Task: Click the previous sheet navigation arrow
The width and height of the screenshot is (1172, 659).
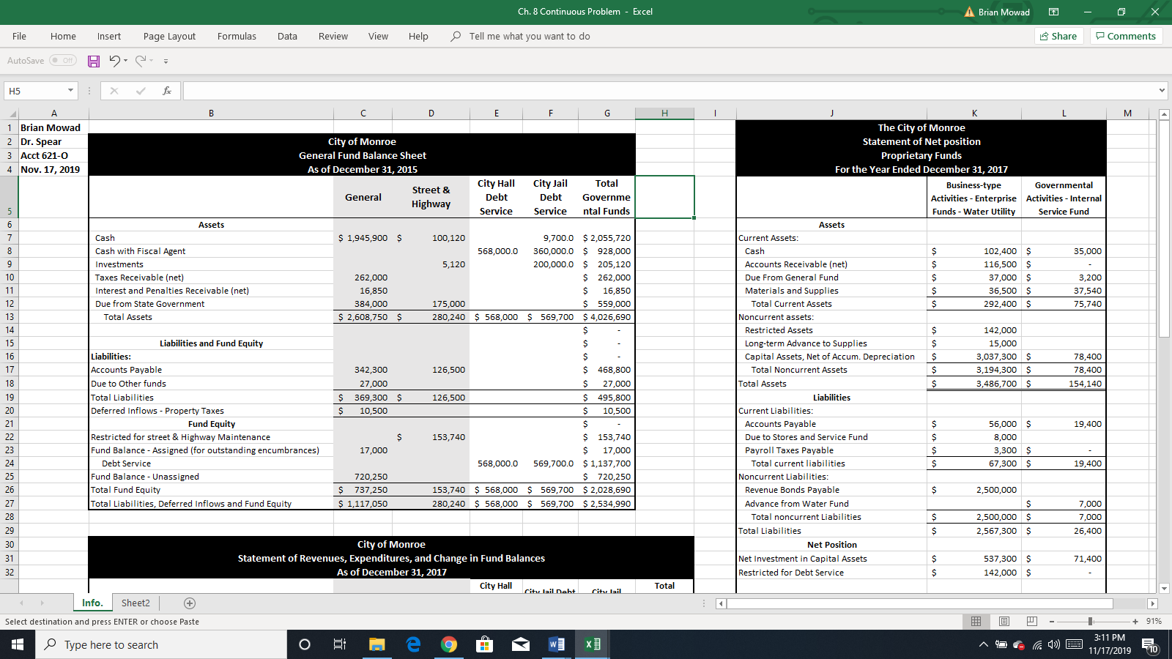Action: point(22,603)
